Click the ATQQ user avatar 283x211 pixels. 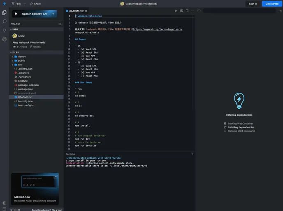(15, 36)
